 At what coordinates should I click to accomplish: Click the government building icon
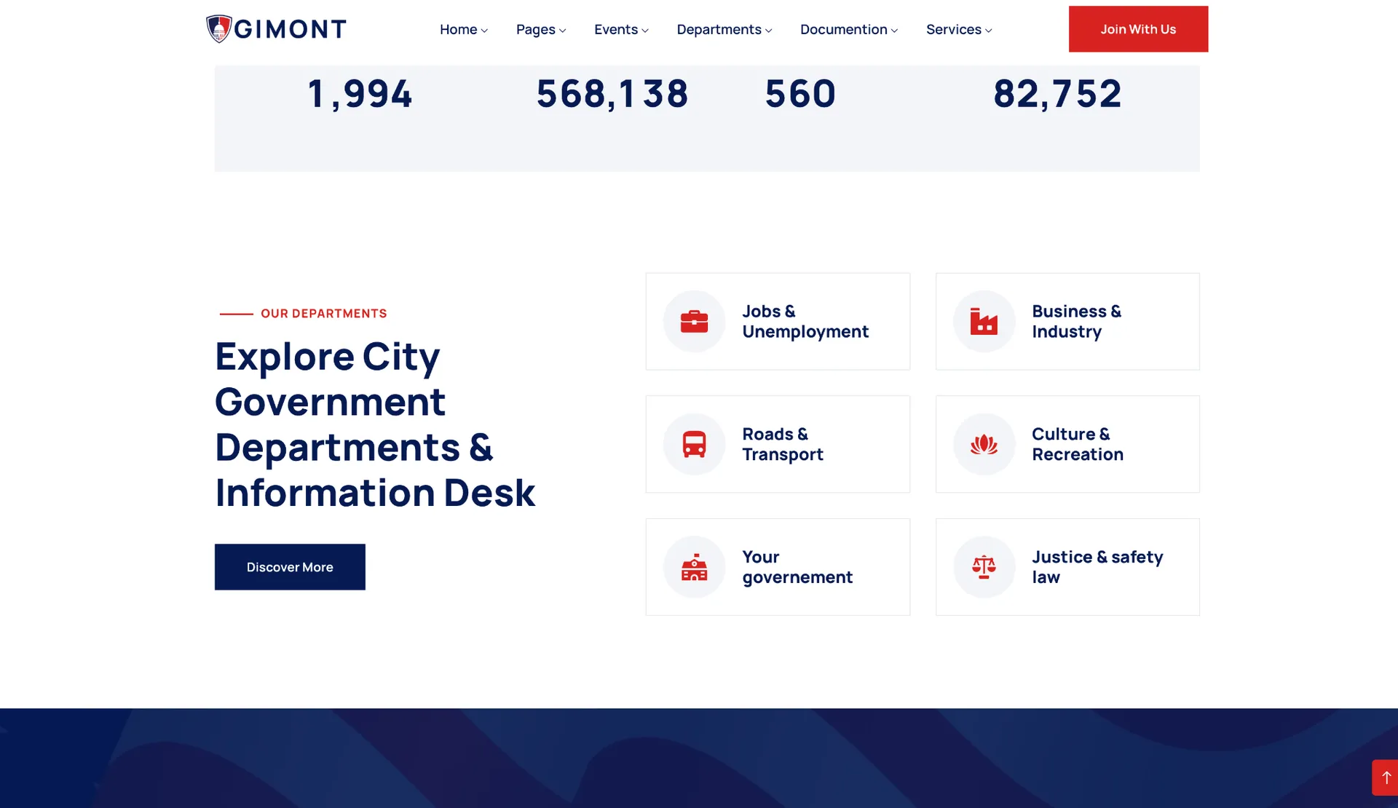694,567
